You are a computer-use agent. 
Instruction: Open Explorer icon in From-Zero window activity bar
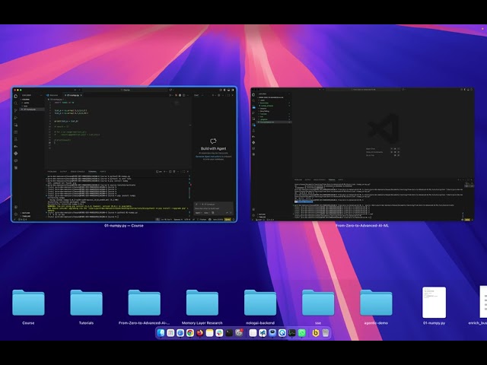click(x=253, y=94)
